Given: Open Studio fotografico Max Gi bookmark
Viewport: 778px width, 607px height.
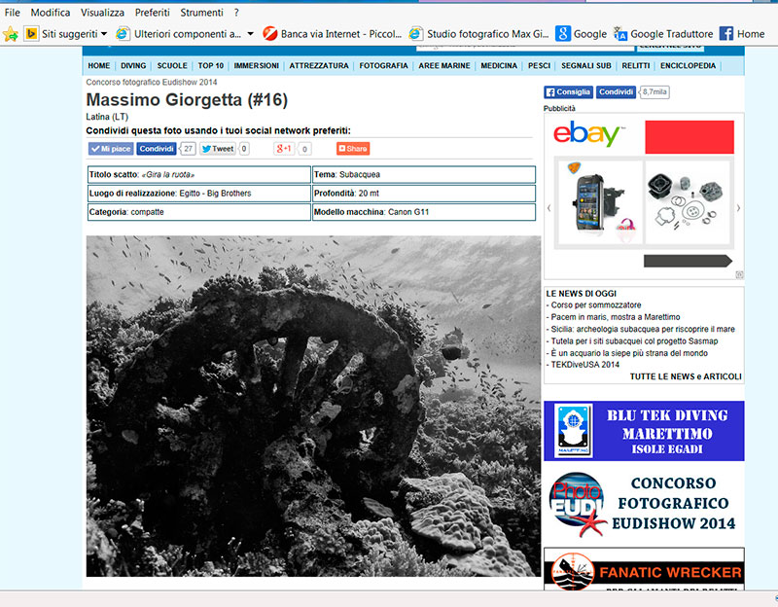Looking at the screenshot, I should coord(478,34).
